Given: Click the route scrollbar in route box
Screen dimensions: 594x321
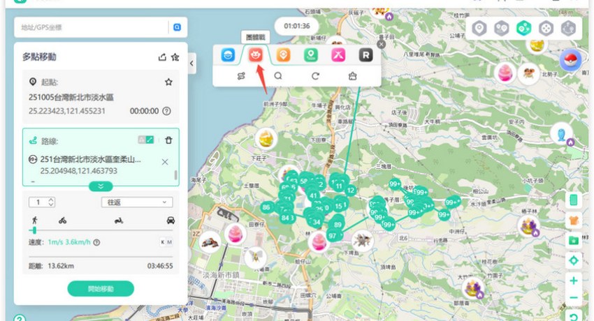Looking at the screenshot, I should pos(175,174).
